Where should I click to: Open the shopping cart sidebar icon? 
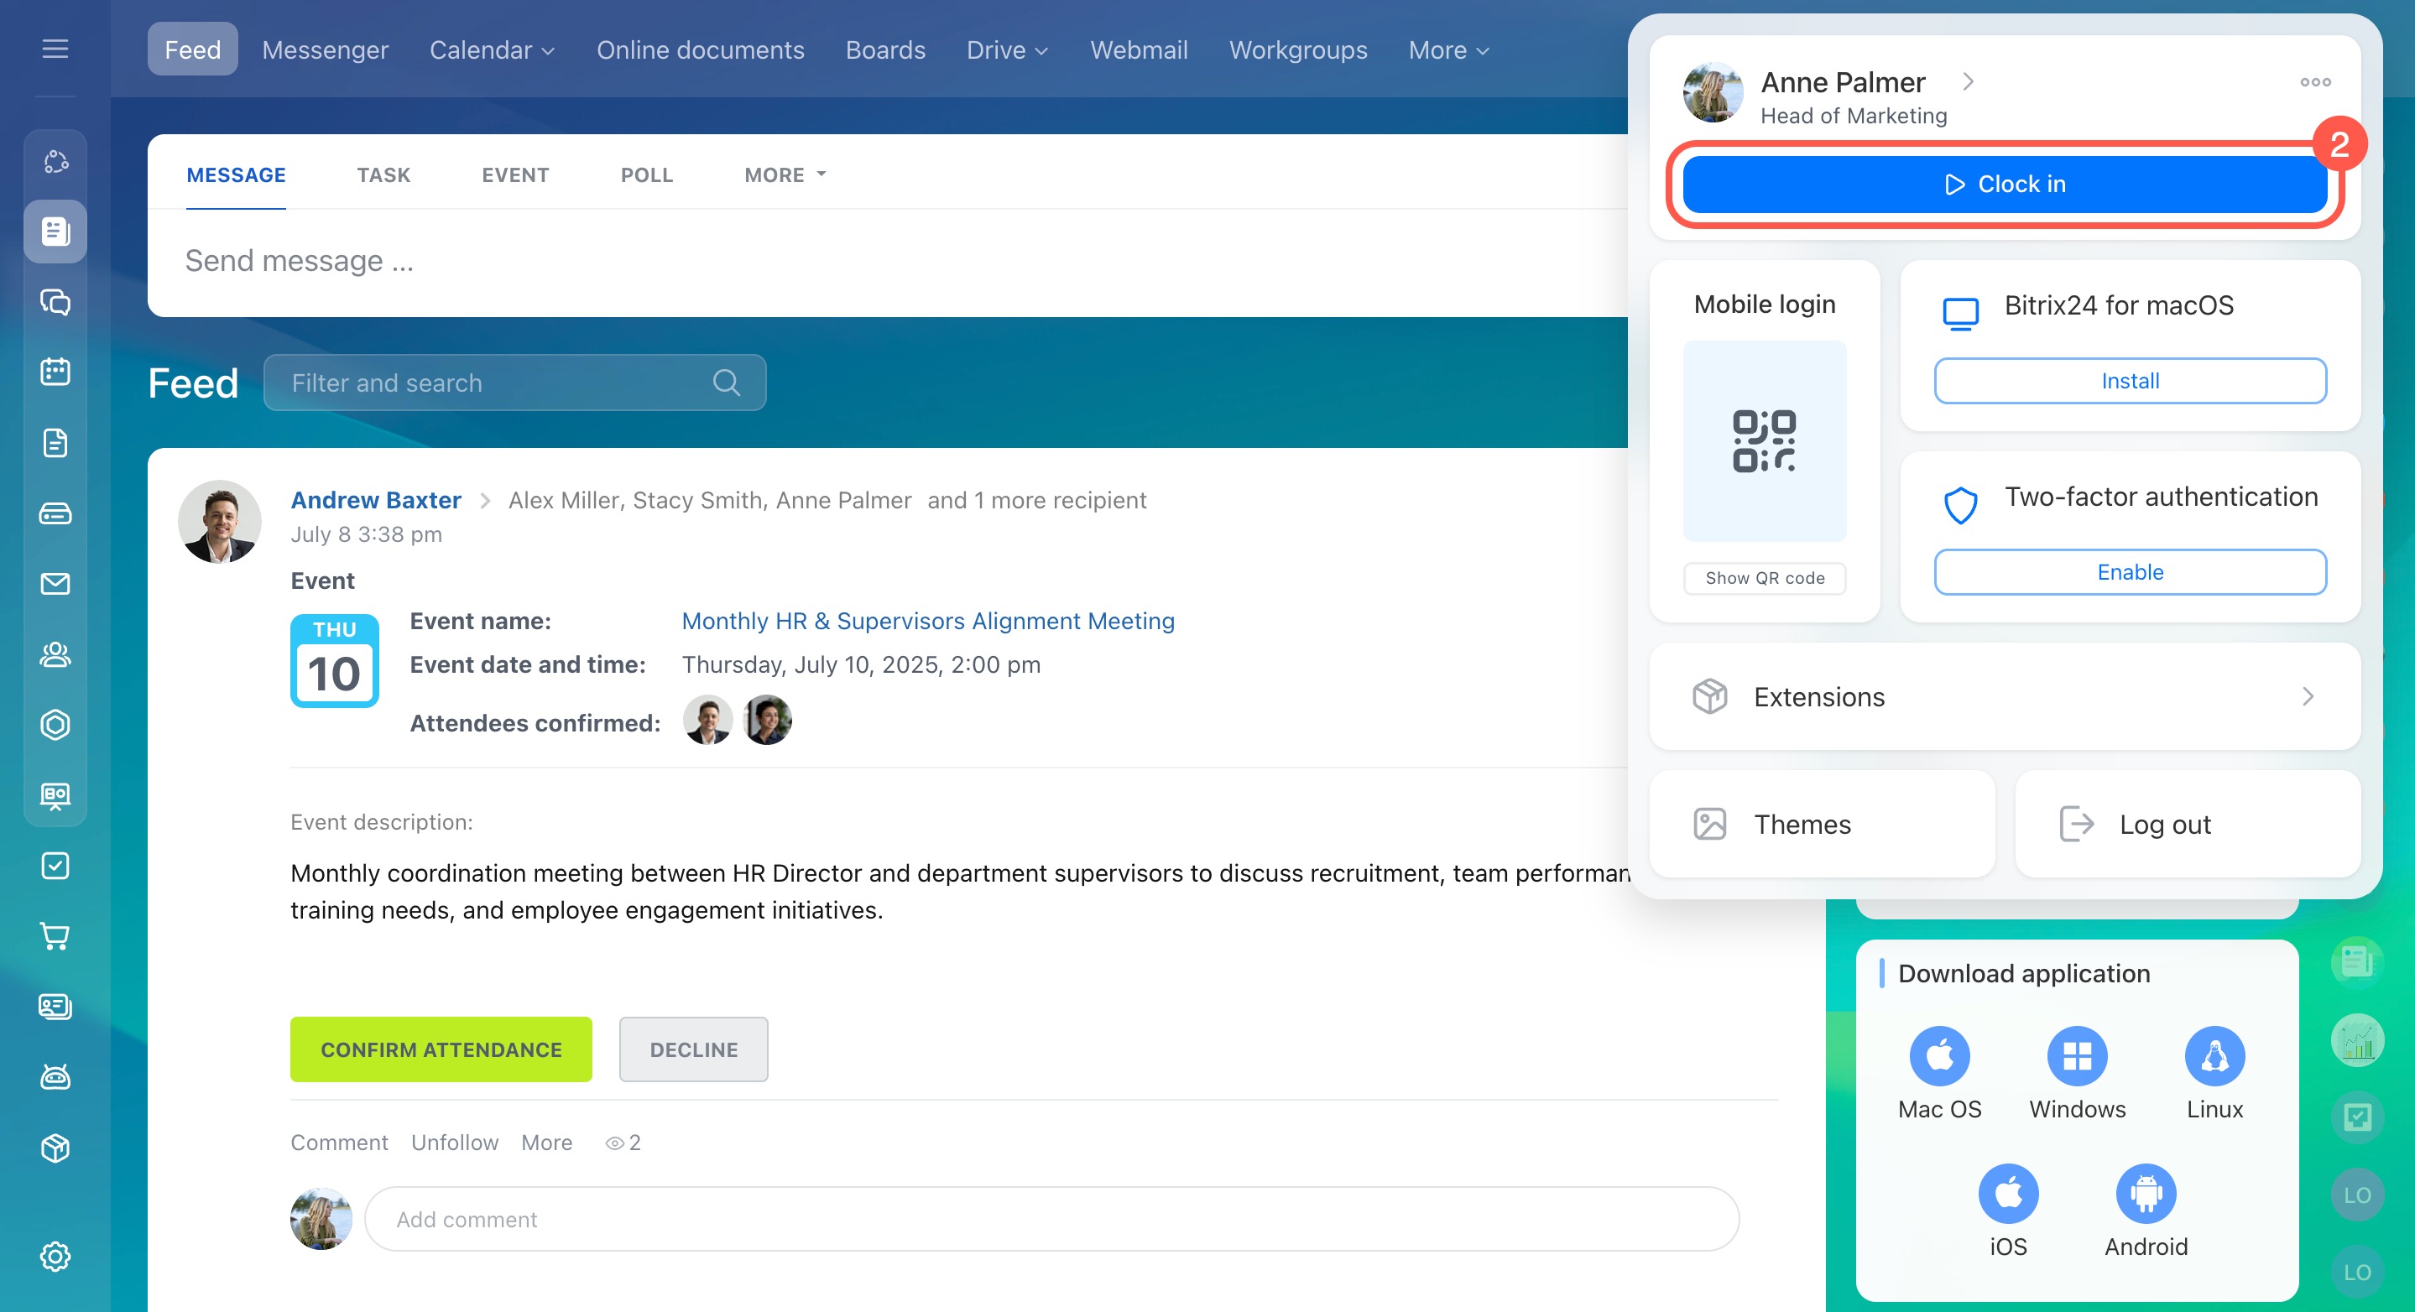pos(55,935)
